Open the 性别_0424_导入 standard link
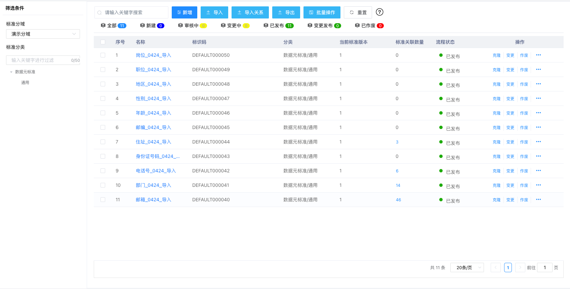 153,98
